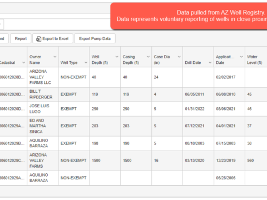The height and width of the screenshot is (200, 267).
Task: Open Drill Date column dropdown arrow
Action: [x=210, y=63]
